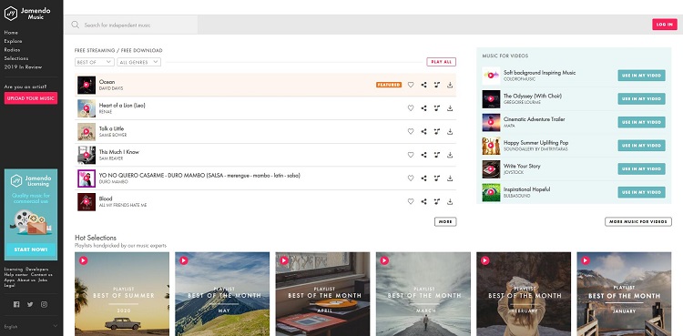Open Best of the Month April playlist
Viewport: 683px width, 336px height.
pyautogui.click(x=322, y=294)
